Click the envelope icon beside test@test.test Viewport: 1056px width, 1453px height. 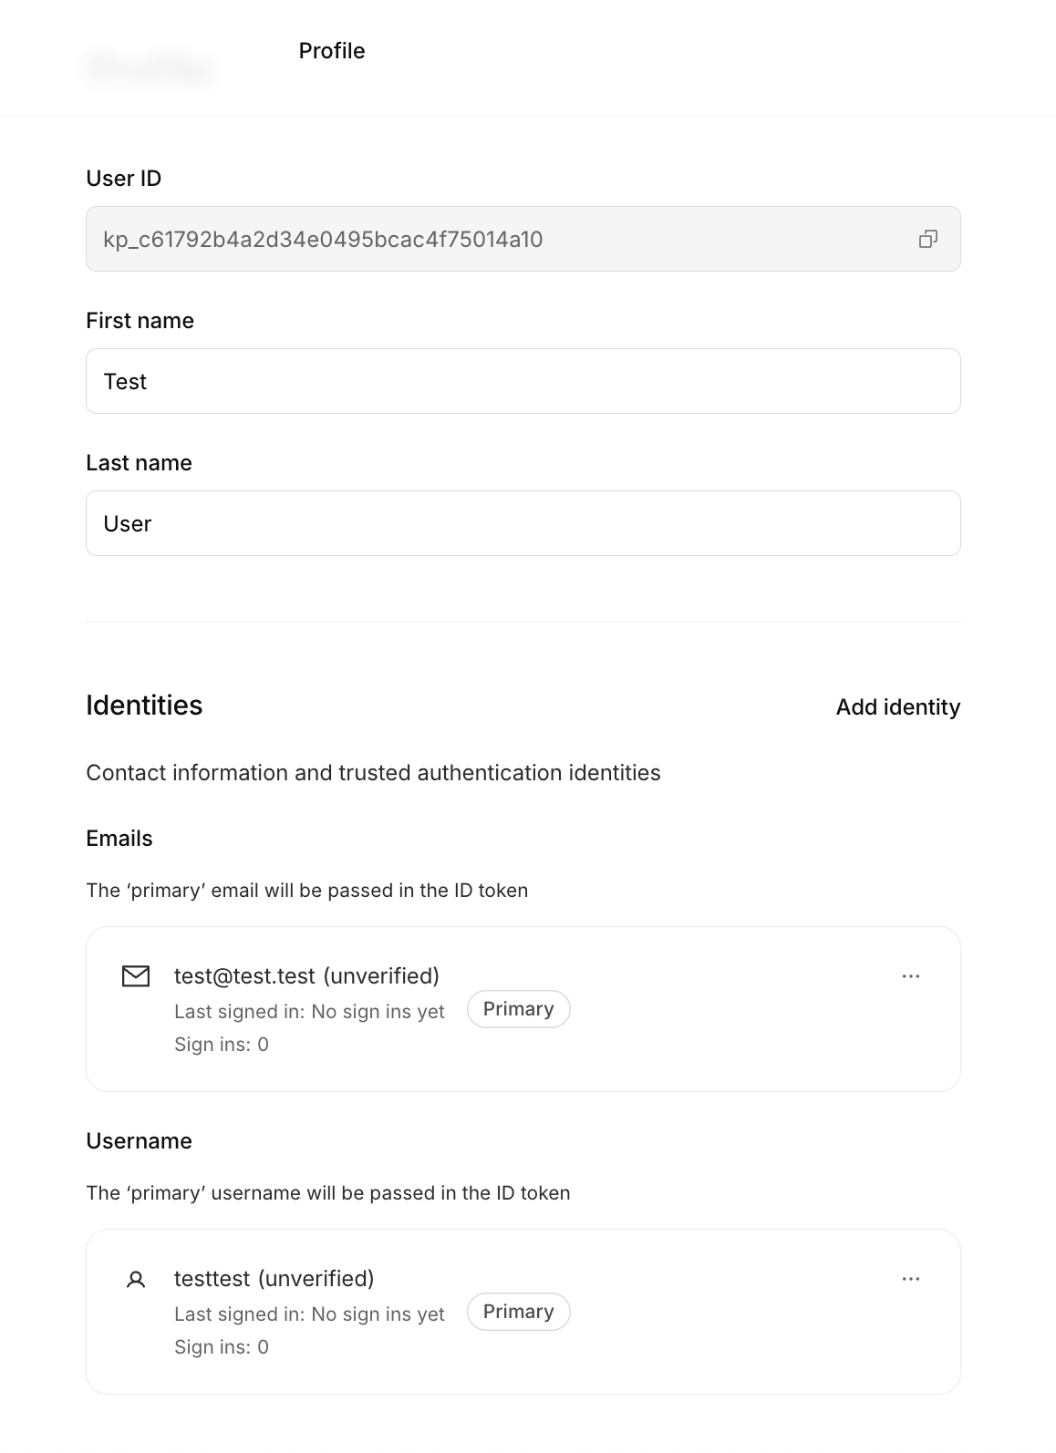click(x=136, y=976)
